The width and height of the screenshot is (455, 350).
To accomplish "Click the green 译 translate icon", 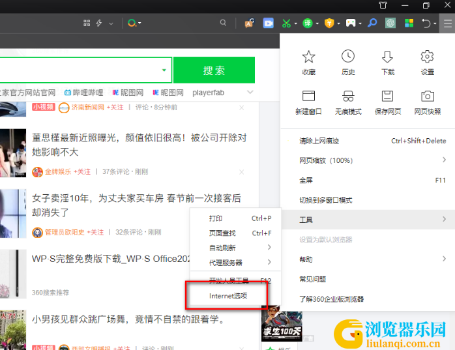I will point(308,23).
